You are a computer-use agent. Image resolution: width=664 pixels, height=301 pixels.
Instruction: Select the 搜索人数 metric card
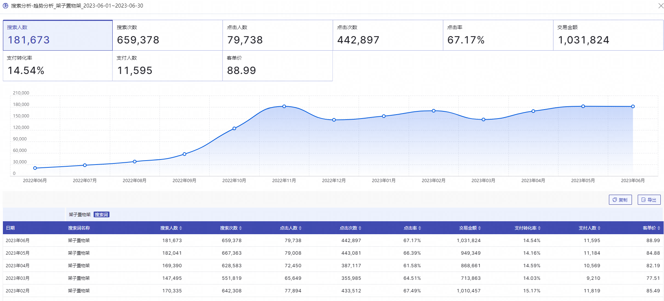[58, 35]
